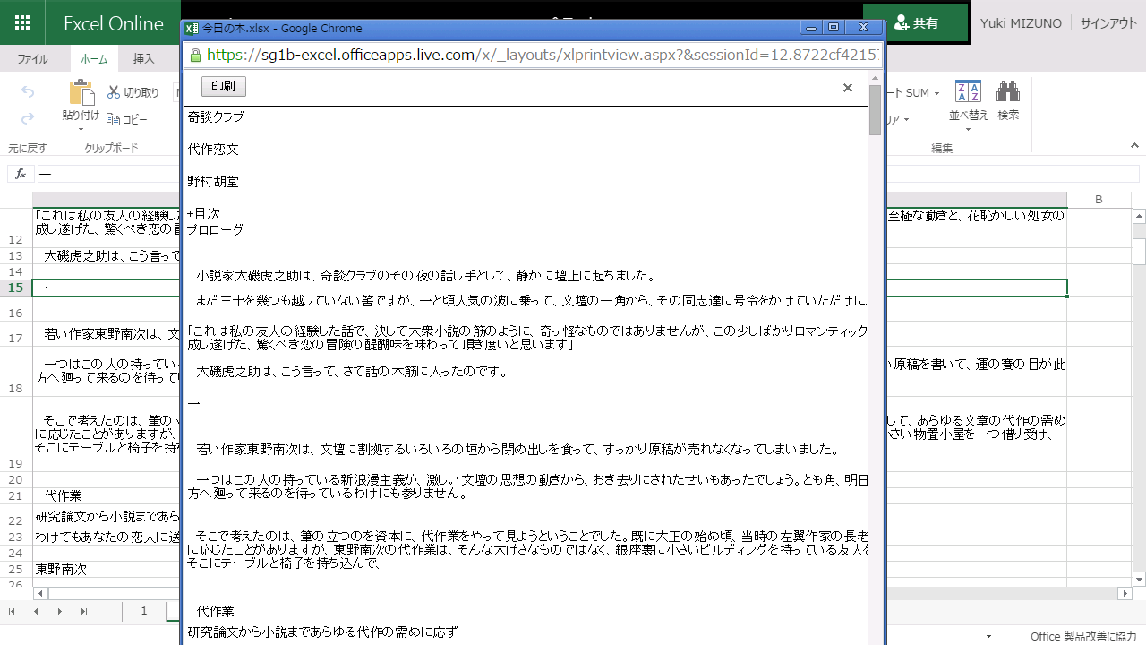This screenshot has width=1146, height=645.
Task: Click the Copy (コピー) button
Action: click(127, 119)
